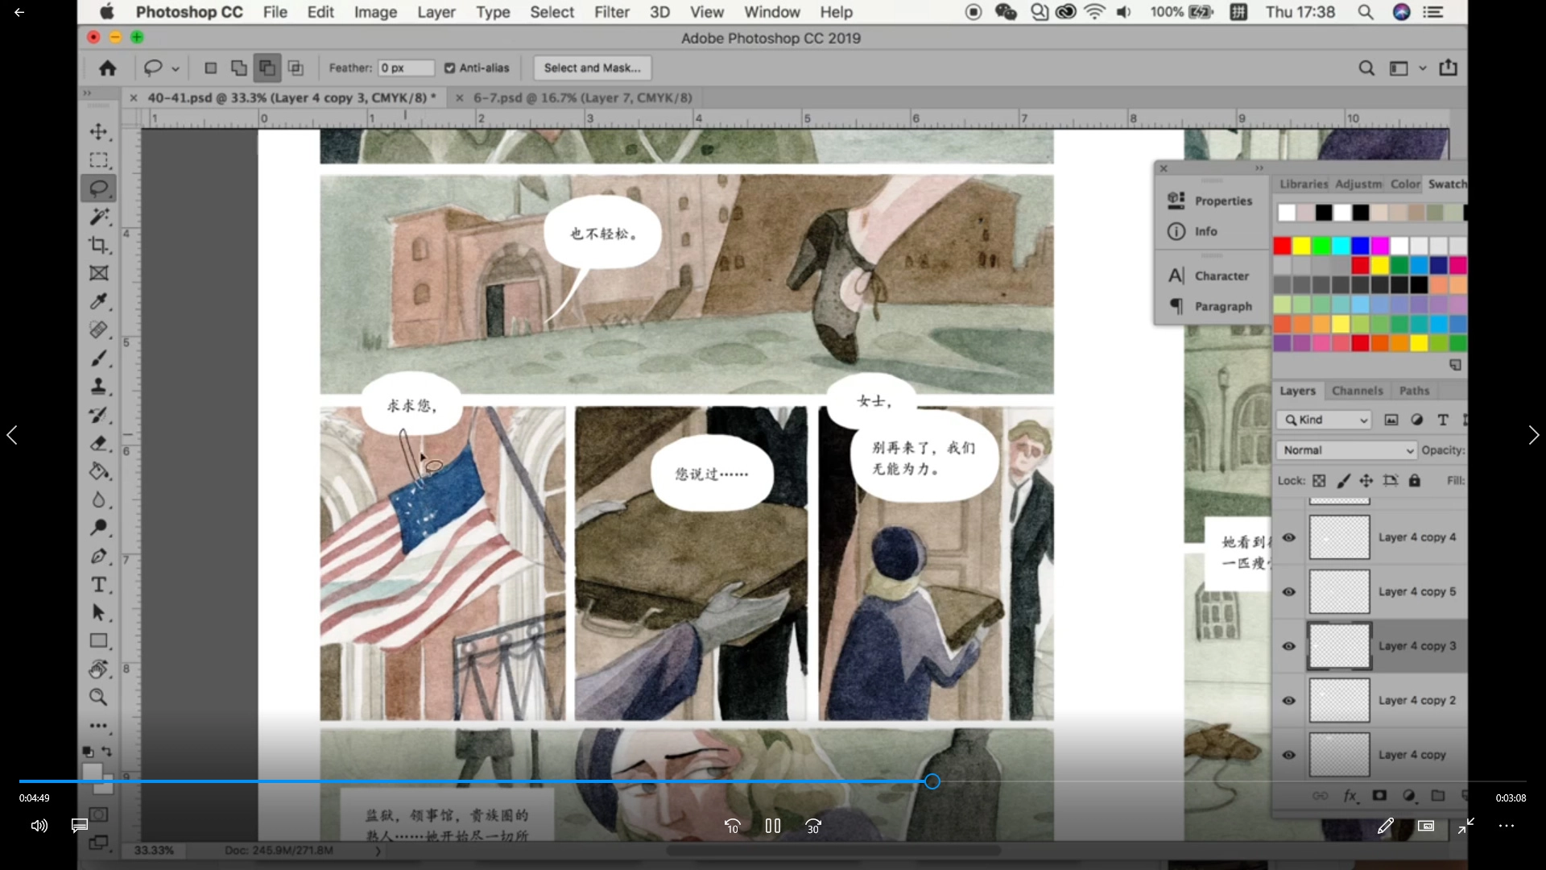Pick the pure red swatch
This screenshot has height=870, width=1546.
point(1282,246)
